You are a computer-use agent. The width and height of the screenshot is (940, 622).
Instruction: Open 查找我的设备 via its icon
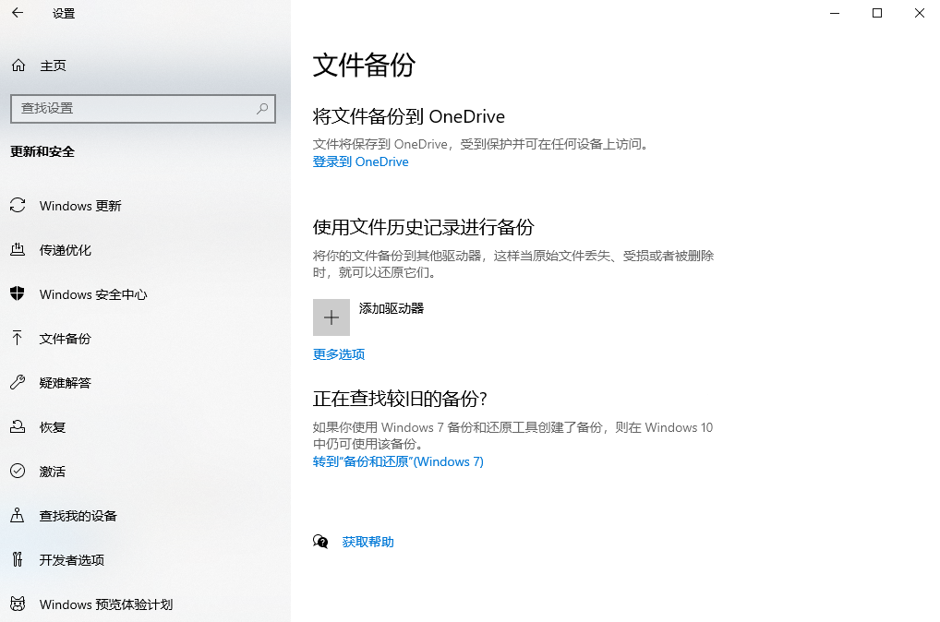tap(17, 516)
